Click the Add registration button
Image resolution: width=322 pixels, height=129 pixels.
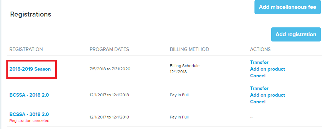(x=296, y=34)
